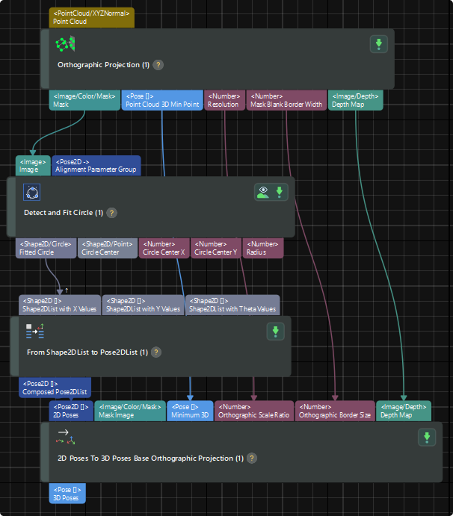Click the Detect and Fit Circle (1) step title
This screenshot has width=453, height=516.
tap(64, 213)
